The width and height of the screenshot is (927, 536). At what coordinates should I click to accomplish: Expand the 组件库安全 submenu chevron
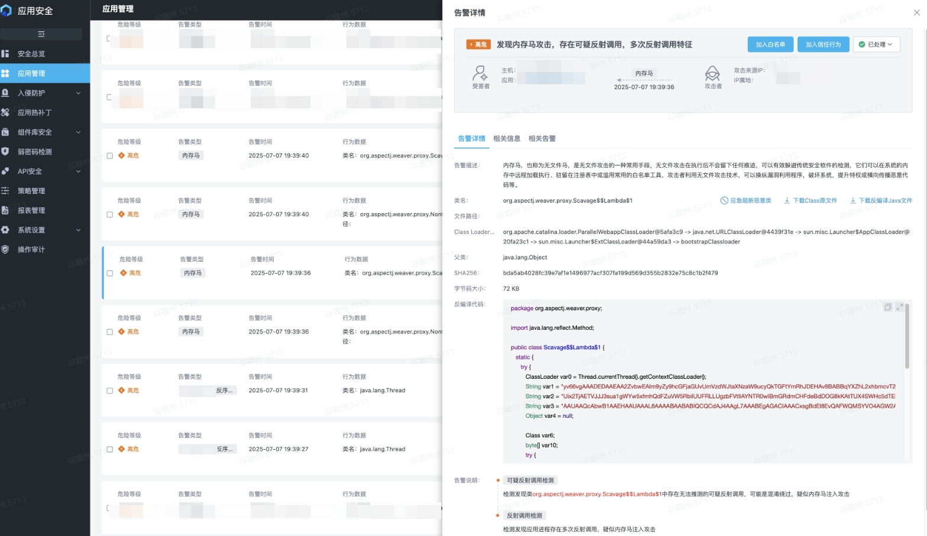coord(78,132)
